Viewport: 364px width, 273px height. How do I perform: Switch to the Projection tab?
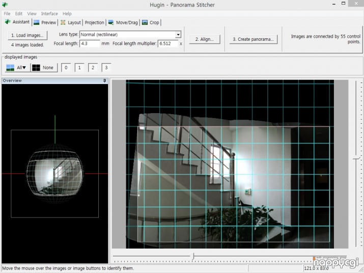[94, 22]
